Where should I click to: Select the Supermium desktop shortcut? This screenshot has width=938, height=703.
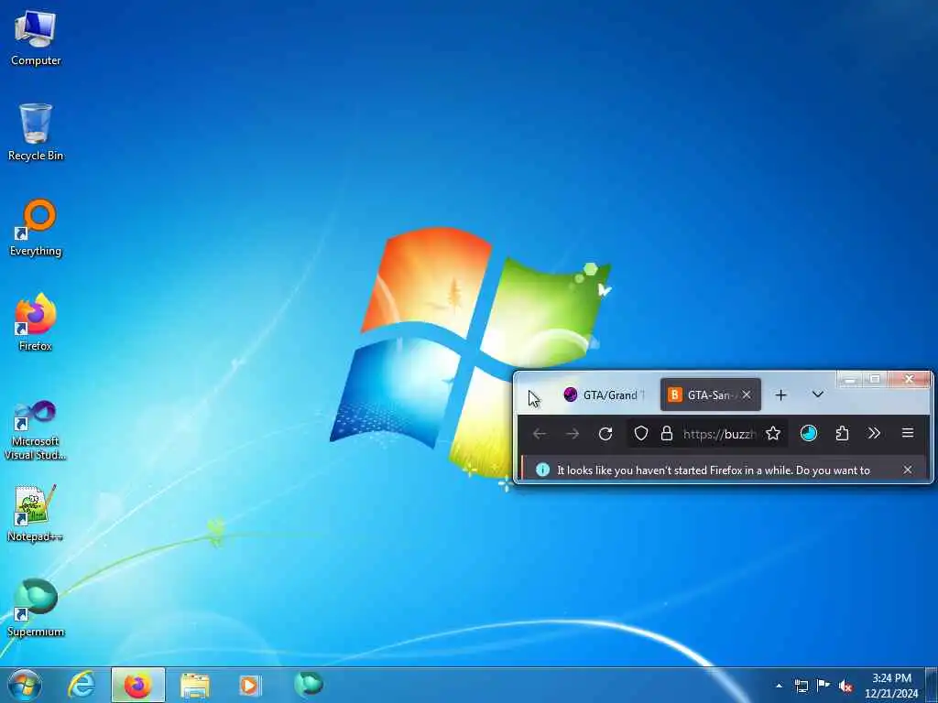(36, 608)
